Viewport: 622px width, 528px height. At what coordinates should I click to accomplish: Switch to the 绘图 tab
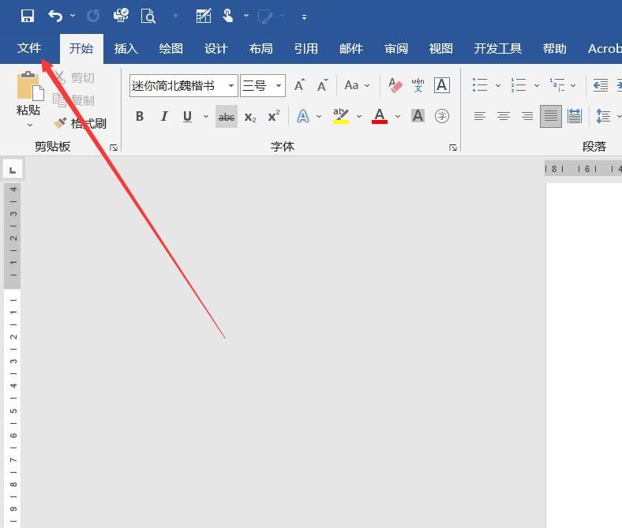coord(171,49)
